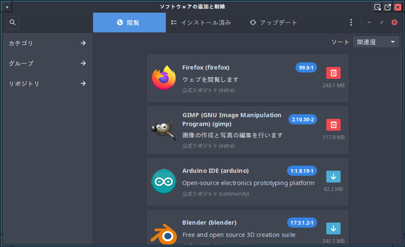Click the '117.8 MB' size label
Image resolution: width=405 pixels, height=247 pixels.
point(333,137)
